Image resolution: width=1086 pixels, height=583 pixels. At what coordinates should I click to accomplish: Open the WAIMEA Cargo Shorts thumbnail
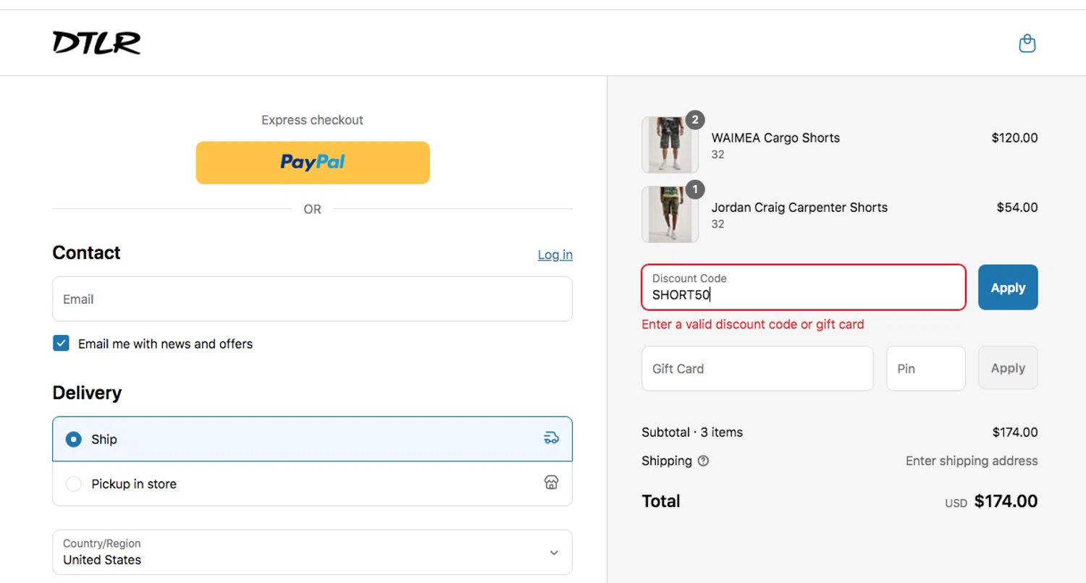(670, 145)
